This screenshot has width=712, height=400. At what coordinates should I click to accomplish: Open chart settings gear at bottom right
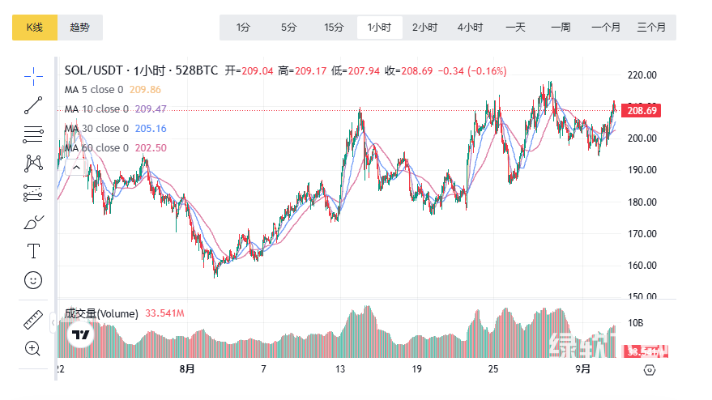(649, 370)
